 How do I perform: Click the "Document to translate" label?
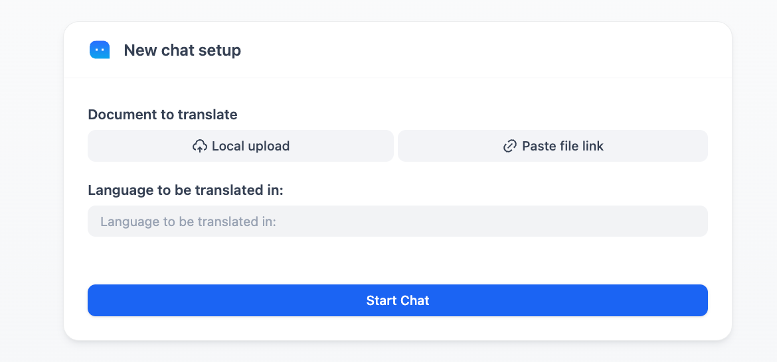click(x=163, y=115)
